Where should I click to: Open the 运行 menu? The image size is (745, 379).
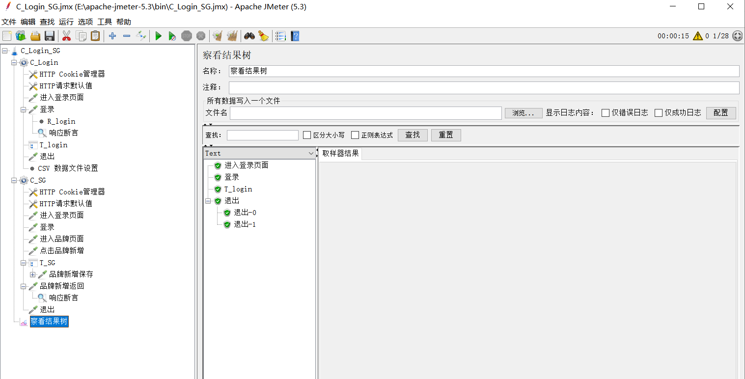click(66, 22)
